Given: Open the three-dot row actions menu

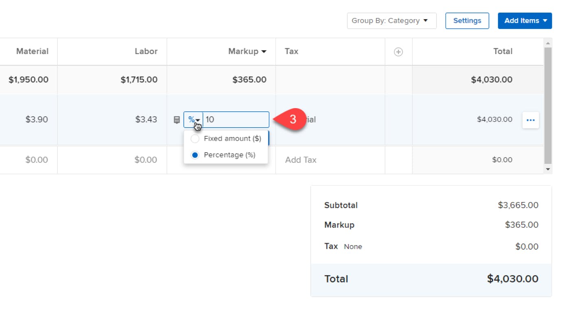Looking at the screenshot, I should tap(530, 120).
